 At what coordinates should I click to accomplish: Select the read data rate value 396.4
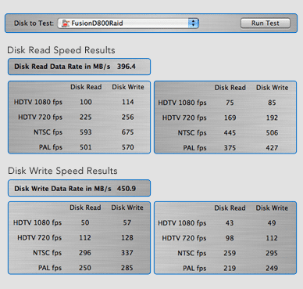pyautogui.click(x=127, y=67)
